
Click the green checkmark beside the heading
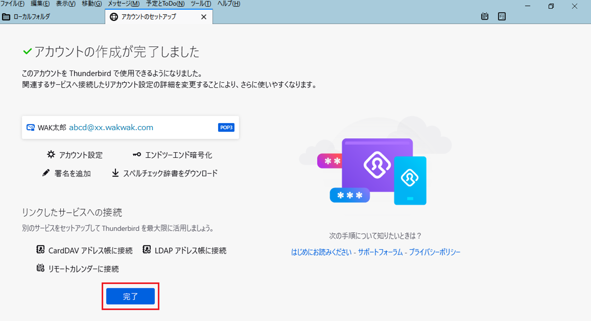pyautogui.click(x=27, y=51)
